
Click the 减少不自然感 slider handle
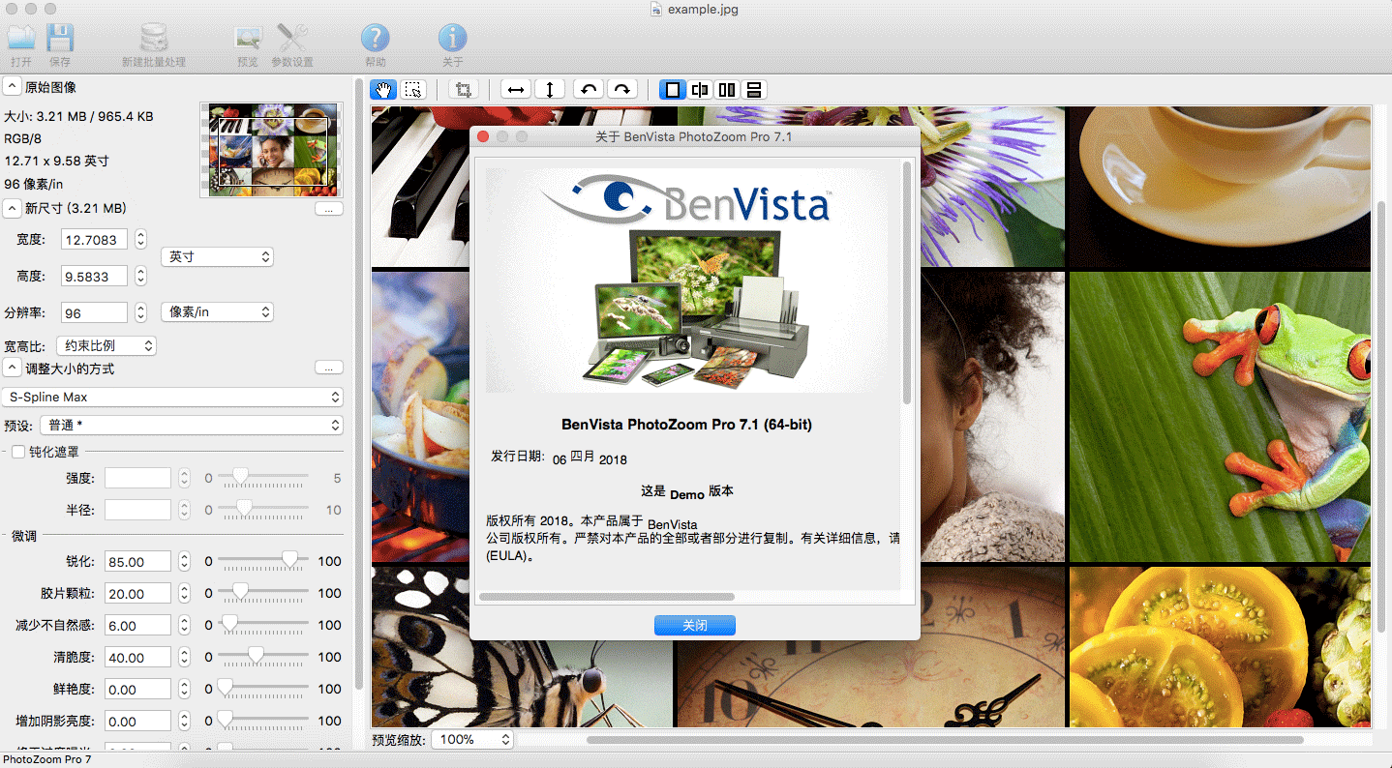229,623
